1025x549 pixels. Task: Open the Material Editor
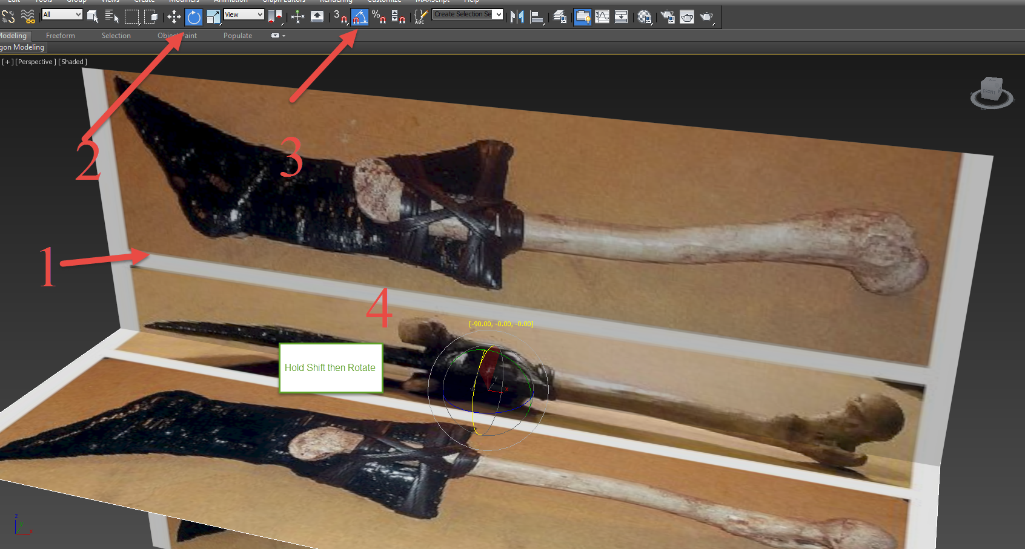tap(645, 16)
